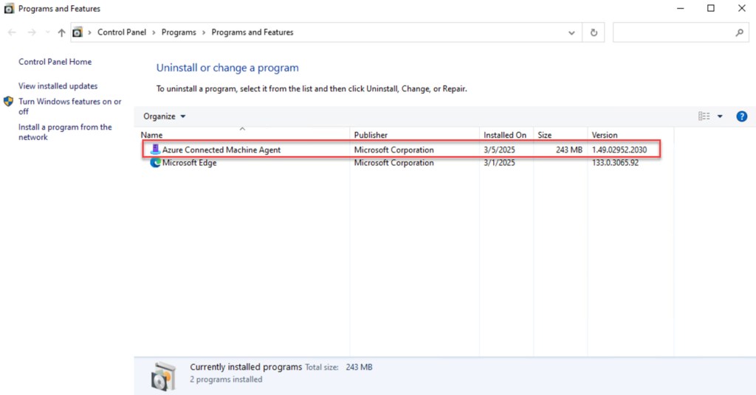Click the Azure Connected Machine Agent icon
Image resolution: width=756 pixels, height=395 pixels.
click(155, 150)
